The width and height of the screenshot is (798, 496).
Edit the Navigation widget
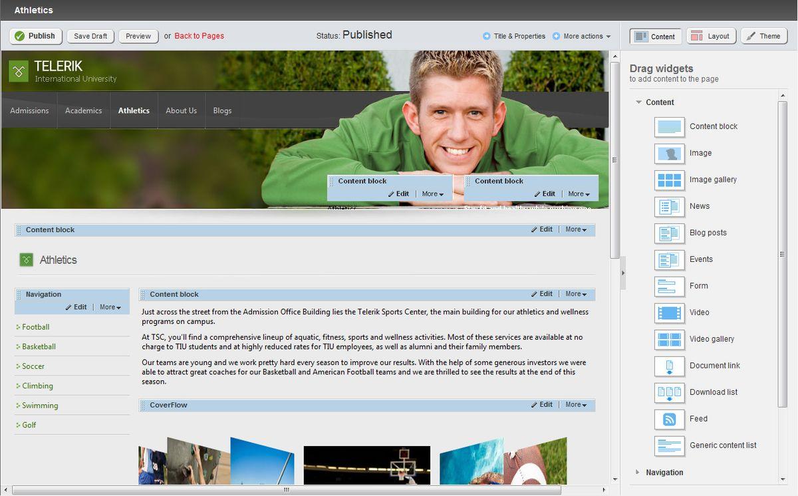coord(76,307)
